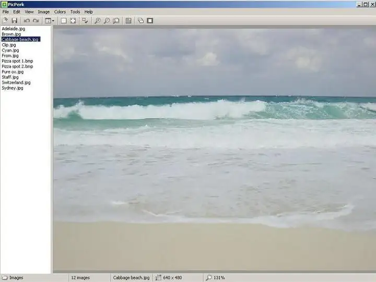Image resolution: width=376 pixels, height=282 pixels.
Task: Click the 131% zoom level indicator
Action: click(218, 278)
